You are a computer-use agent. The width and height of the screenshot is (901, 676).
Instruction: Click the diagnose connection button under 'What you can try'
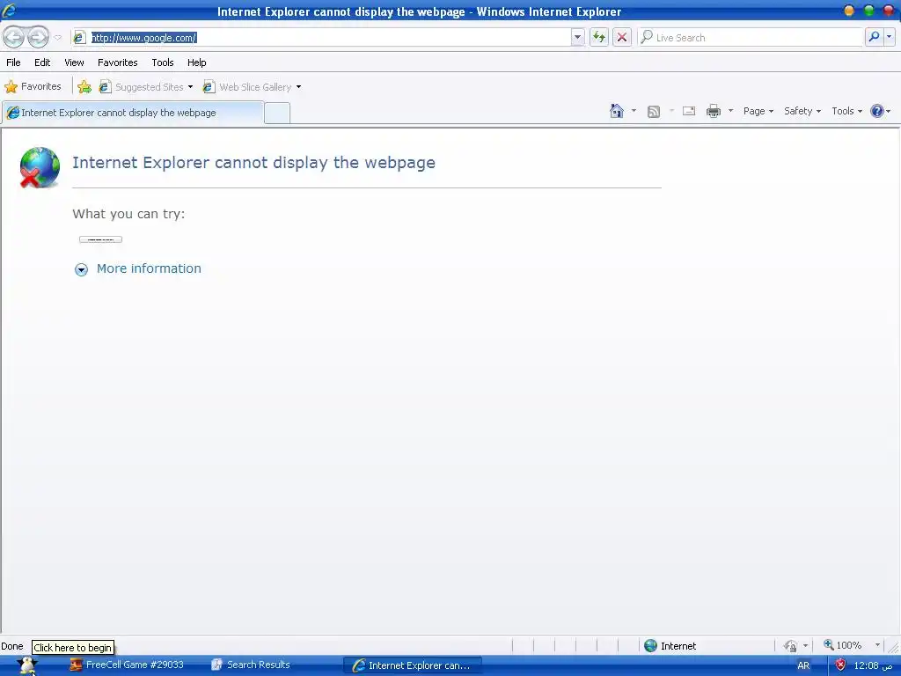[100, 239]
